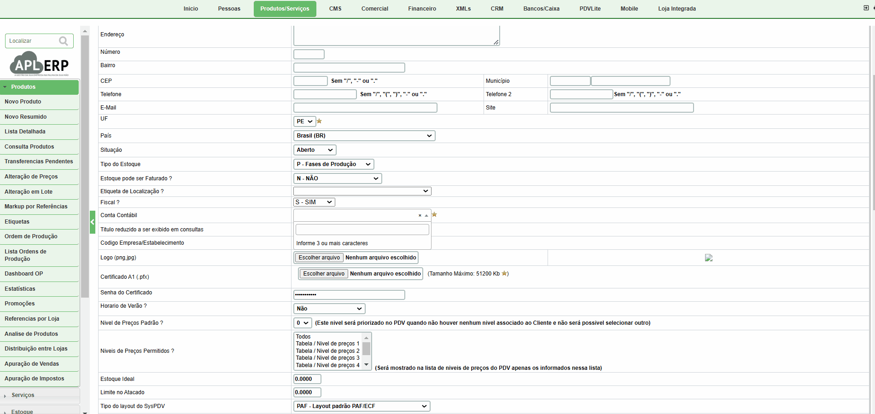This screenshot has width=875, height=414.
Task: Click the search magnifier icon in Localizar box
Action: tap(64, 41)
